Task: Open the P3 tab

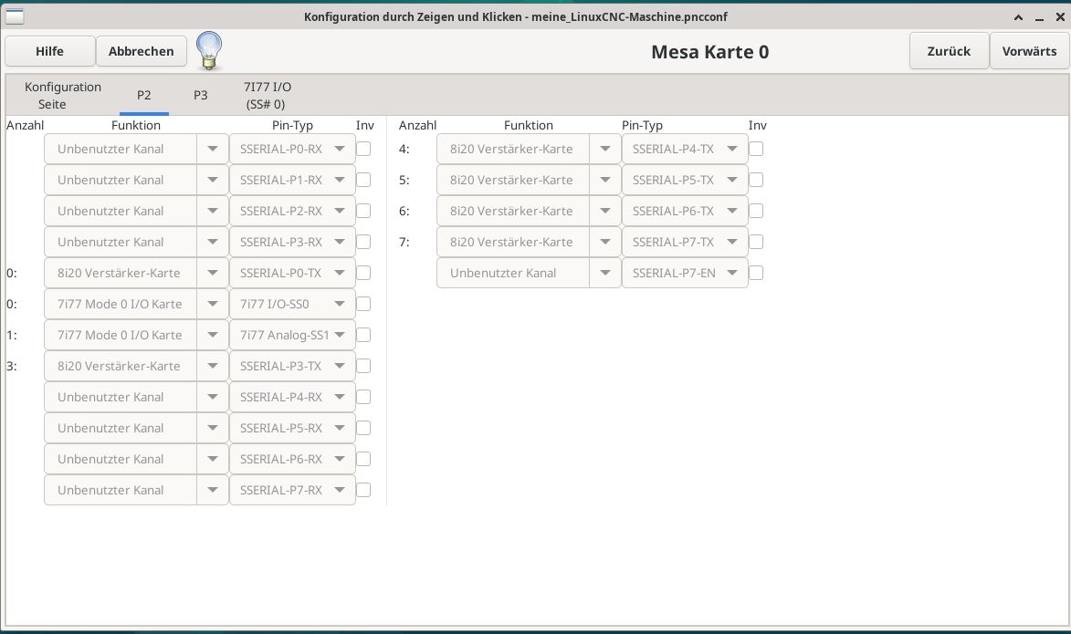Action: 200,95
